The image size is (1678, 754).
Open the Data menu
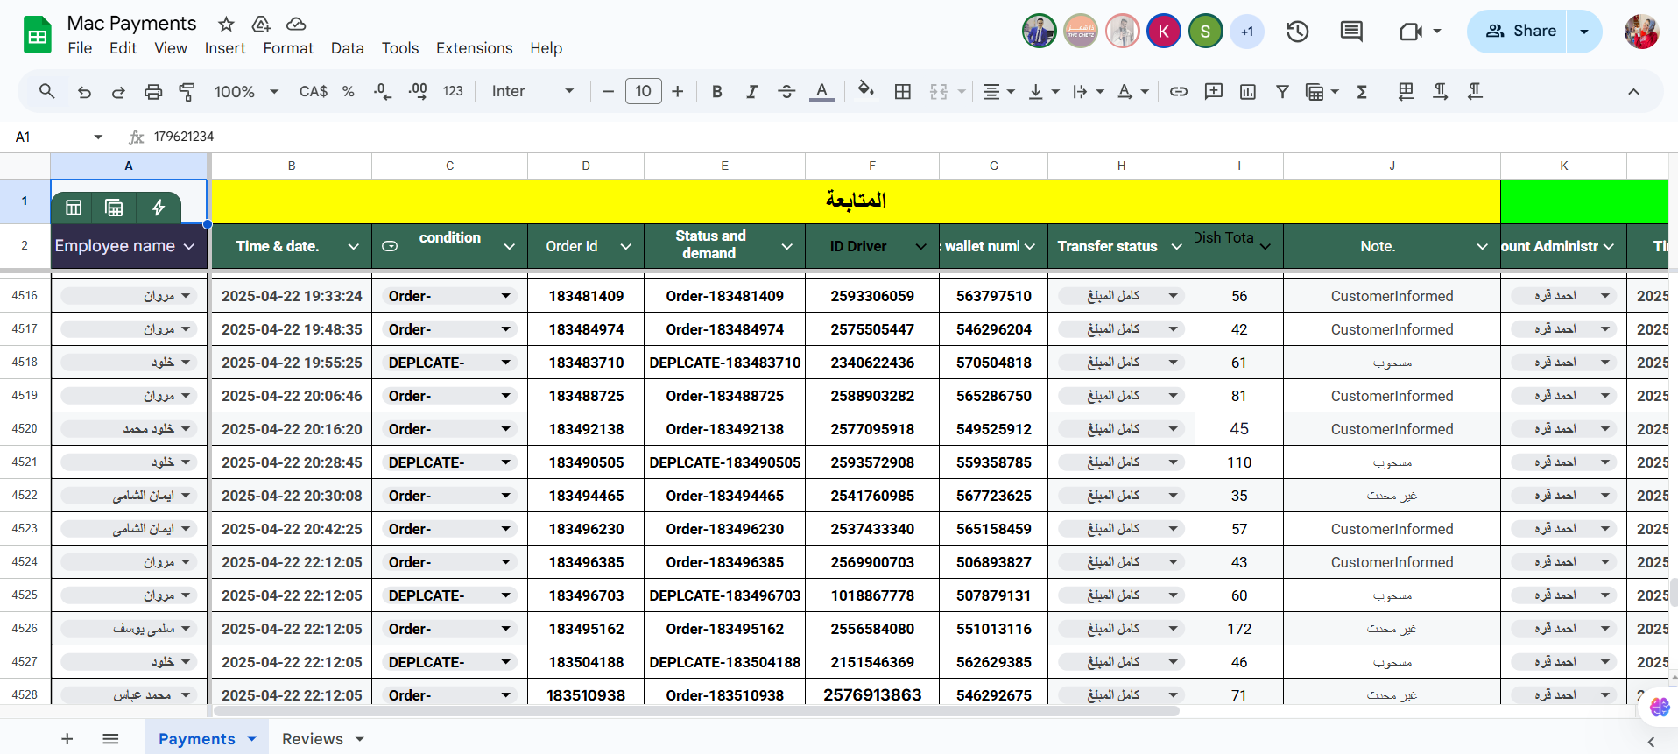pos(348,48)
